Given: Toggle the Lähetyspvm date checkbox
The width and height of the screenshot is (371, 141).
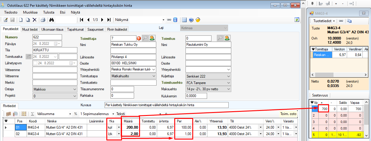Looking at the screenshot, I should pyautogui.click(x=35, y=63).
